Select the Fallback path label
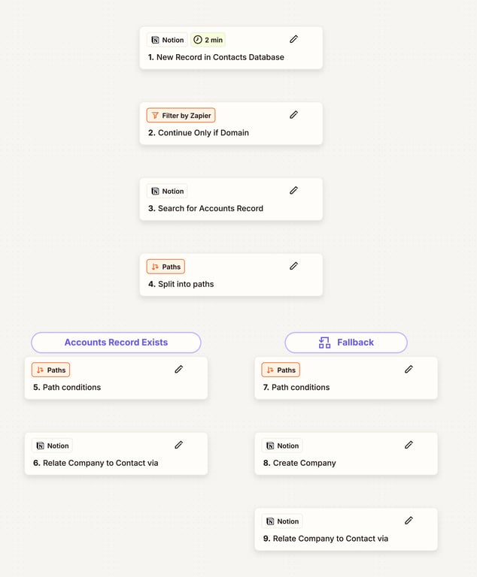This screenshot has width=477, height=577. pos(346,343)
